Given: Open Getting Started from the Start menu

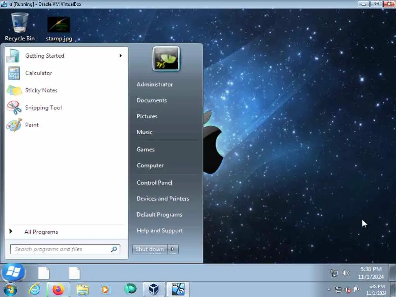Looking at the screenshot, I should pyautogui.click(x=66, y=56).
